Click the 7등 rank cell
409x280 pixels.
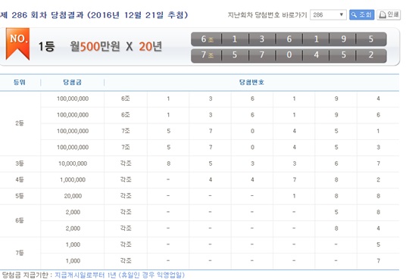pyautogui.click(x=20, y=253)
